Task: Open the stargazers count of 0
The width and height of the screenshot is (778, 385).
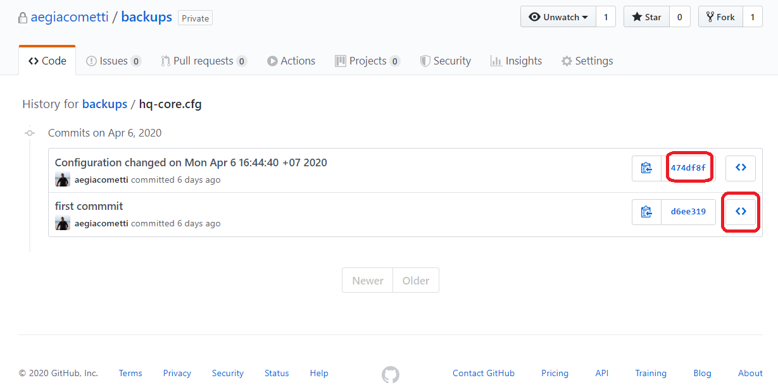Action: [x=680, y=17]
